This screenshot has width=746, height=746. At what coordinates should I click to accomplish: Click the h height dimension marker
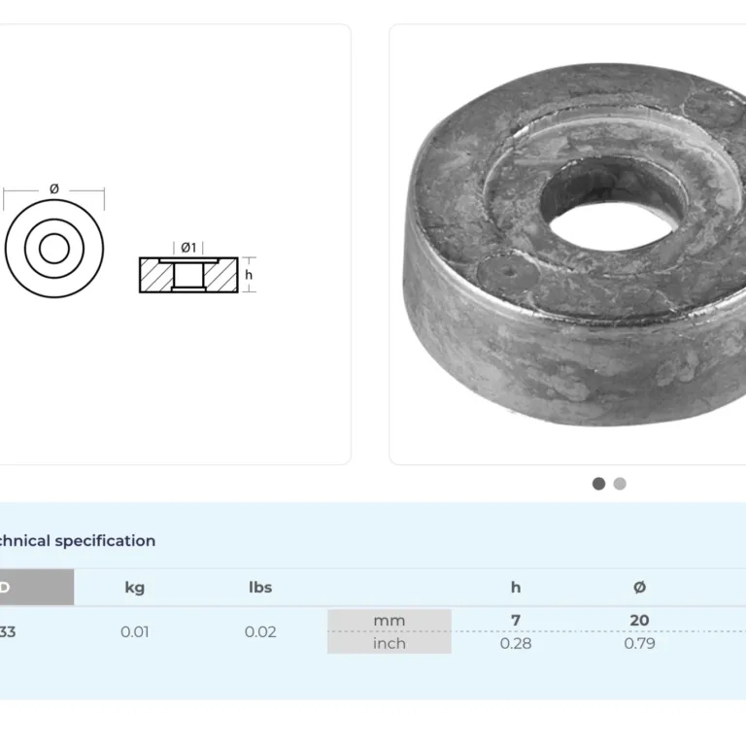pyautogui.click(x=249, y=275)
